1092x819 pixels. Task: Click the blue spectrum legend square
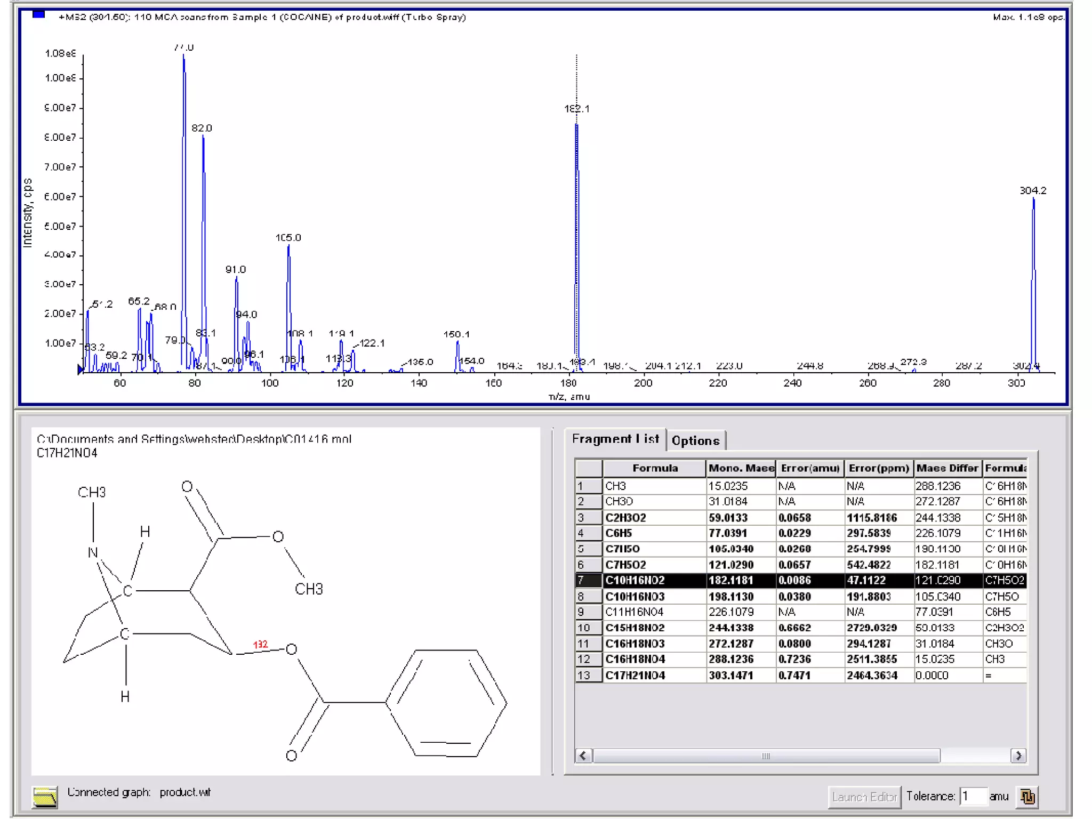38,14
